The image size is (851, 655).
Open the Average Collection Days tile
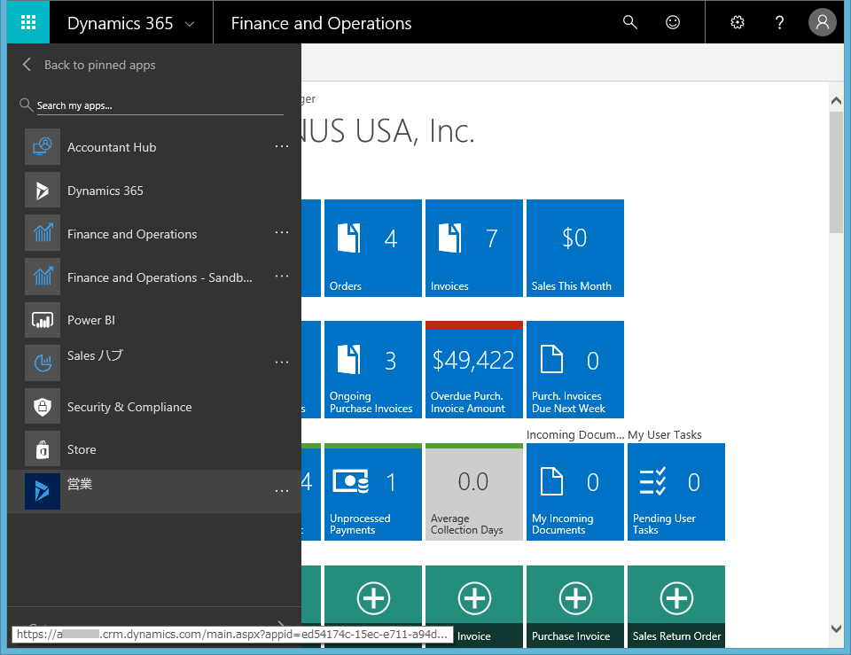[x=473, y=492]
